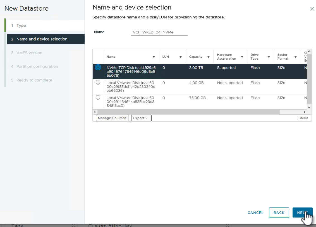Open the LUN column filter icon

point(180,57)
